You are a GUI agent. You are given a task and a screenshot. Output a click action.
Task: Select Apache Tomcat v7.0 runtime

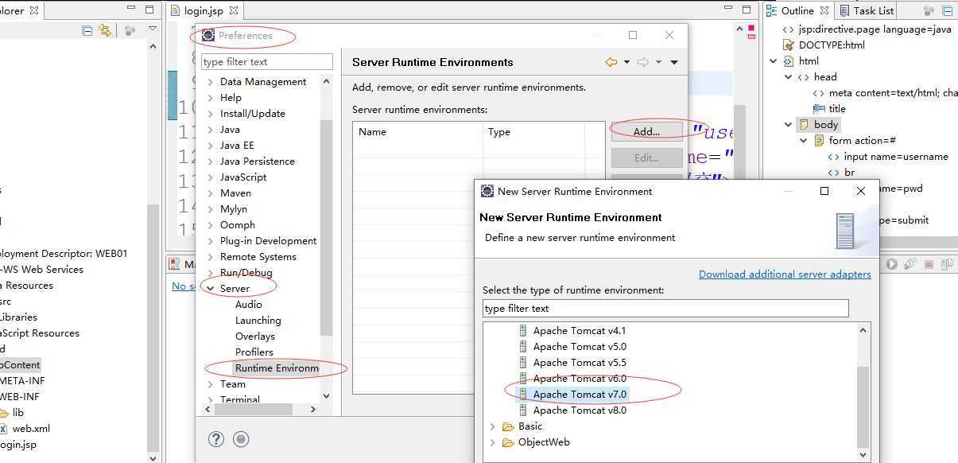click(580, 395)
